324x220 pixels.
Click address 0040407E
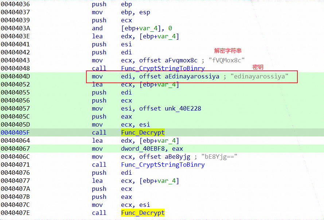pos(15,213)
